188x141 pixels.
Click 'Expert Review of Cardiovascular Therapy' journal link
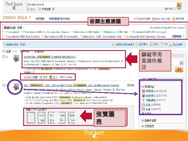pos(73,63)
